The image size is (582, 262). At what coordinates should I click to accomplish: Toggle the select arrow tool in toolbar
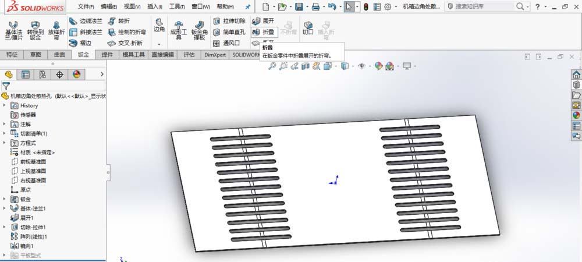[x=349, y=6]
